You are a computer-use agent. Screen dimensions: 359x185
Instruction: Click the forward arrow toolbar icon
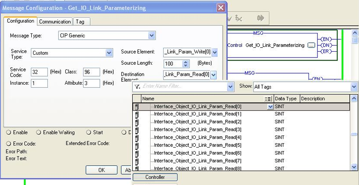[x=260, y=19]
